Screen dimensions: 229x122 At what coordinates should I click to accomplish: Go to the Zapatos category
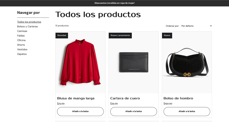tap(22, 54)
